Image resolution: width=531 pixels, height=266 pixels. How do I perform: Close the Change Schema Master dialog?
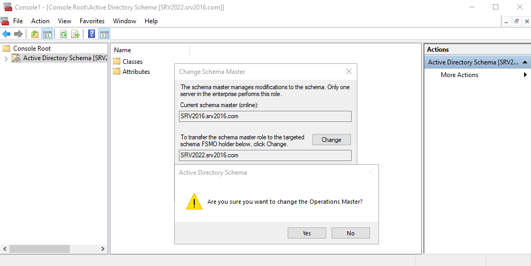pyautogui.click(x=349, y=71)
